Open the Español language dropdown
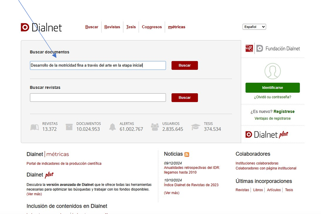 coord(254,27)
